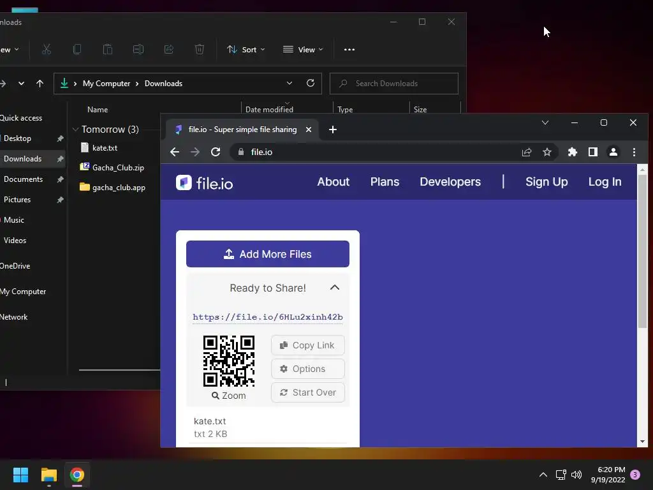Close the file.io tab

click(x=309, y=130)
